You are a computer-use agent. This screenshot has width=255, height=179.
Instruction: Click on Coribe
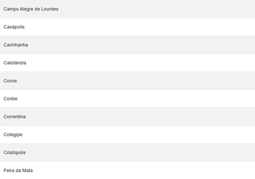pyautogui.click(x=11, y=99)
